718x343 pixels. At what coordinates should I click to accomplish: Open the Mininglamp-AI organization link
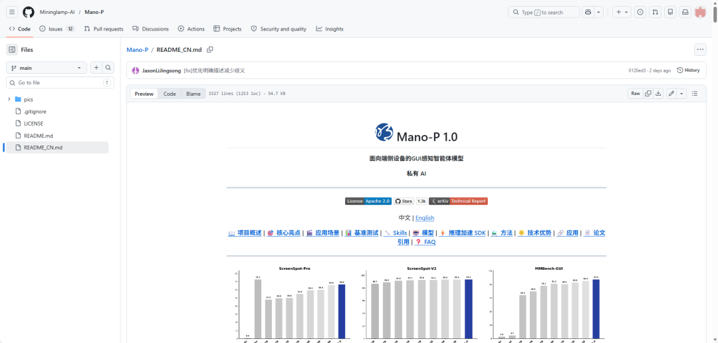57,13
